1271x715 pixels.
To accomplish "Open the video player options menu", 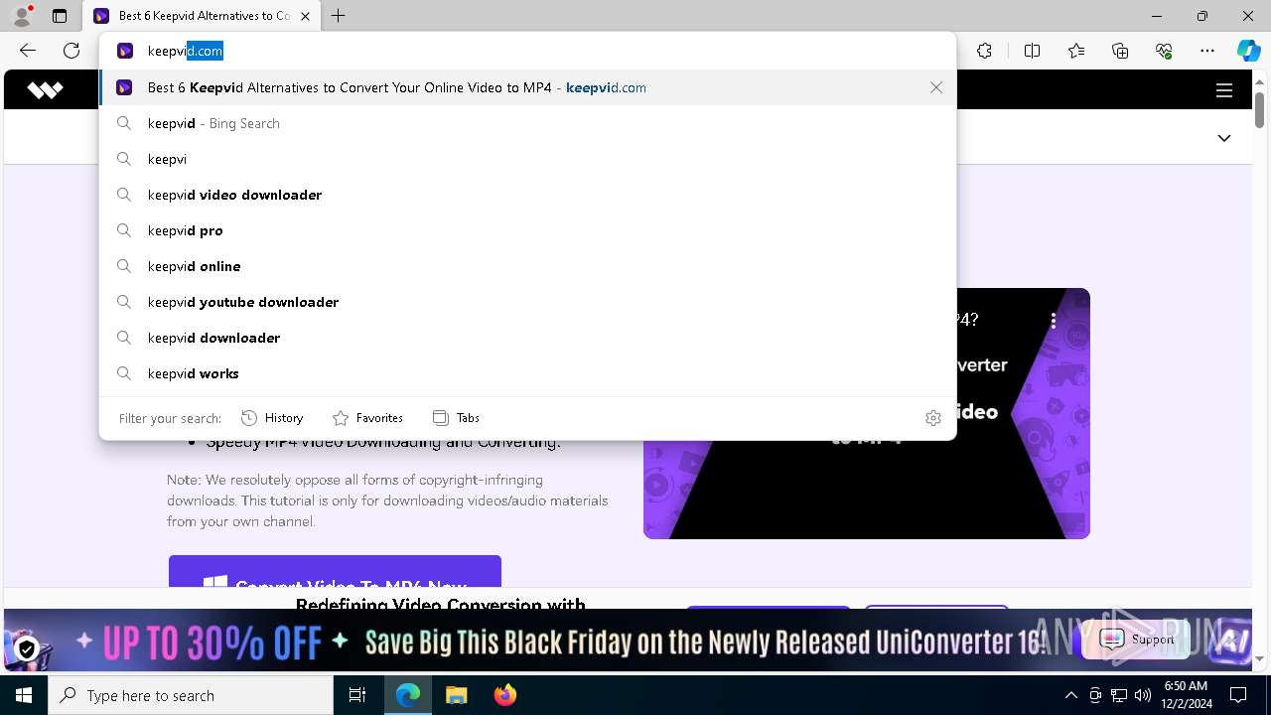I will click(x=1054, y=321).
